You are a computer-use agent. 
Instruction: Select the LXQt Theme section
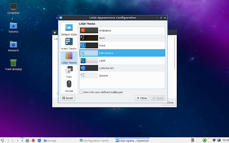tap(69, 58)
